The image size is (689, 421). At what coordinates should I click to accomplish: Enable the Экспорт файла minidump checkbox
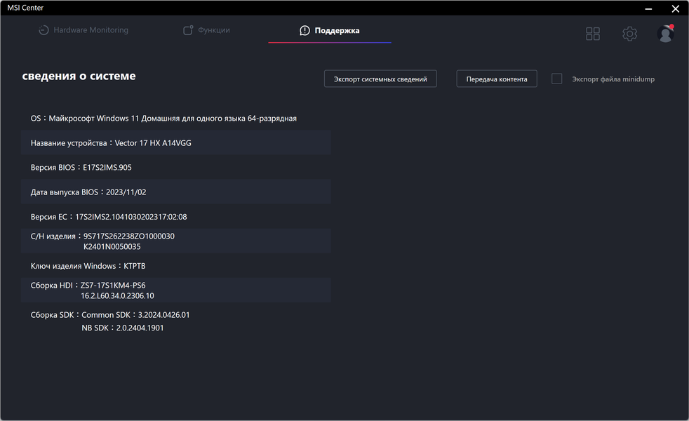(556, 79)
